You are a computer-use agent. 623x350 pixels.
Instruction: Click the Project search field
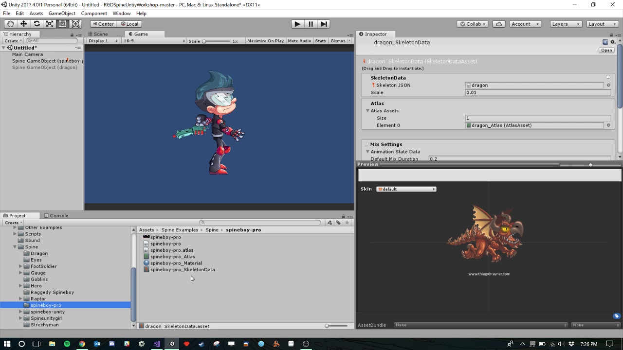tap(261, 223)
